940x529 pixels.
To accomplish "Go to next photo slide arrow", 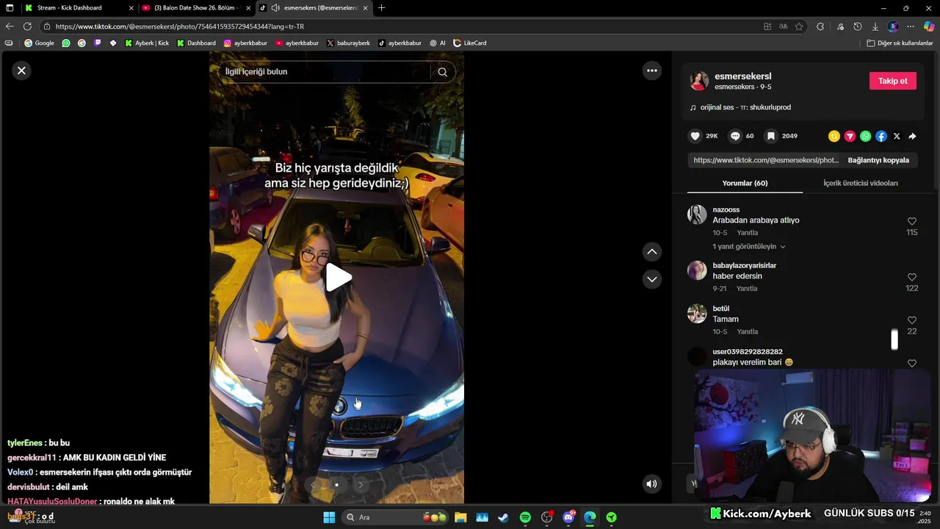I will pos(360,485).
